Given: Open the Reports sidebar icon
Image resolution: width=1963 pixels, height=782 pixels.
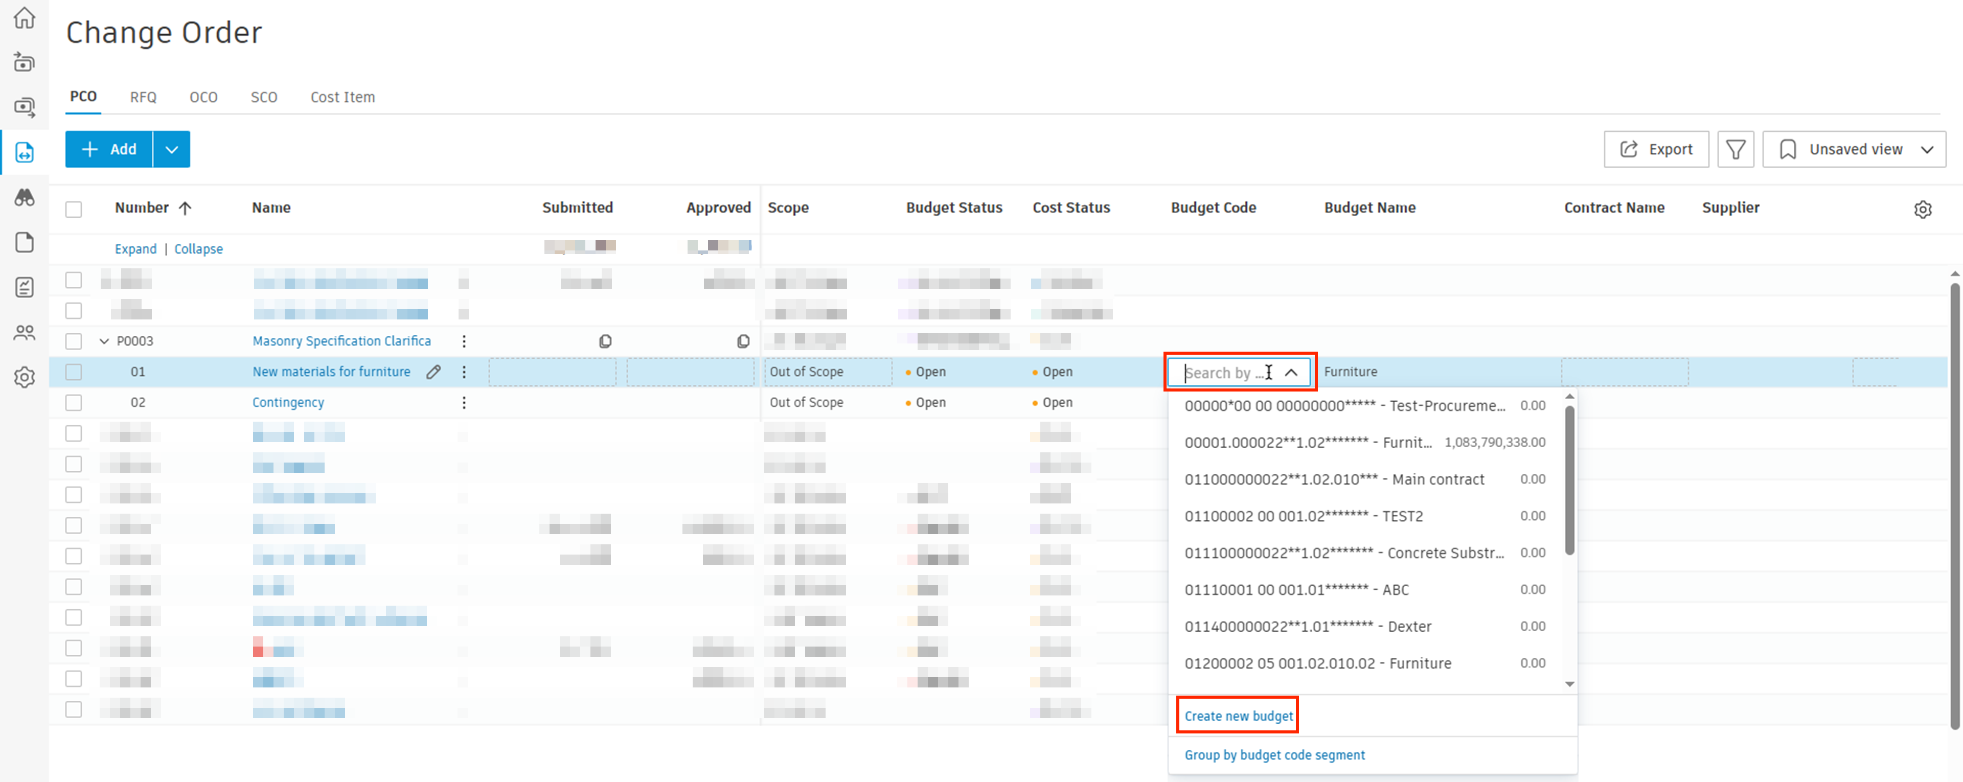Looking at the screenshot, I should coord(25,287).
